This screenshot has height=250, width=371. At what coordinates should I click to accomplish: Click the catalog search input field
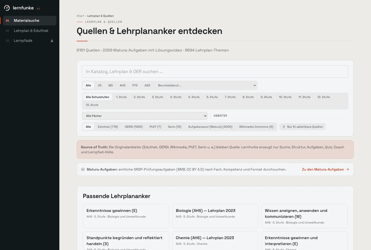click(215, 72)
